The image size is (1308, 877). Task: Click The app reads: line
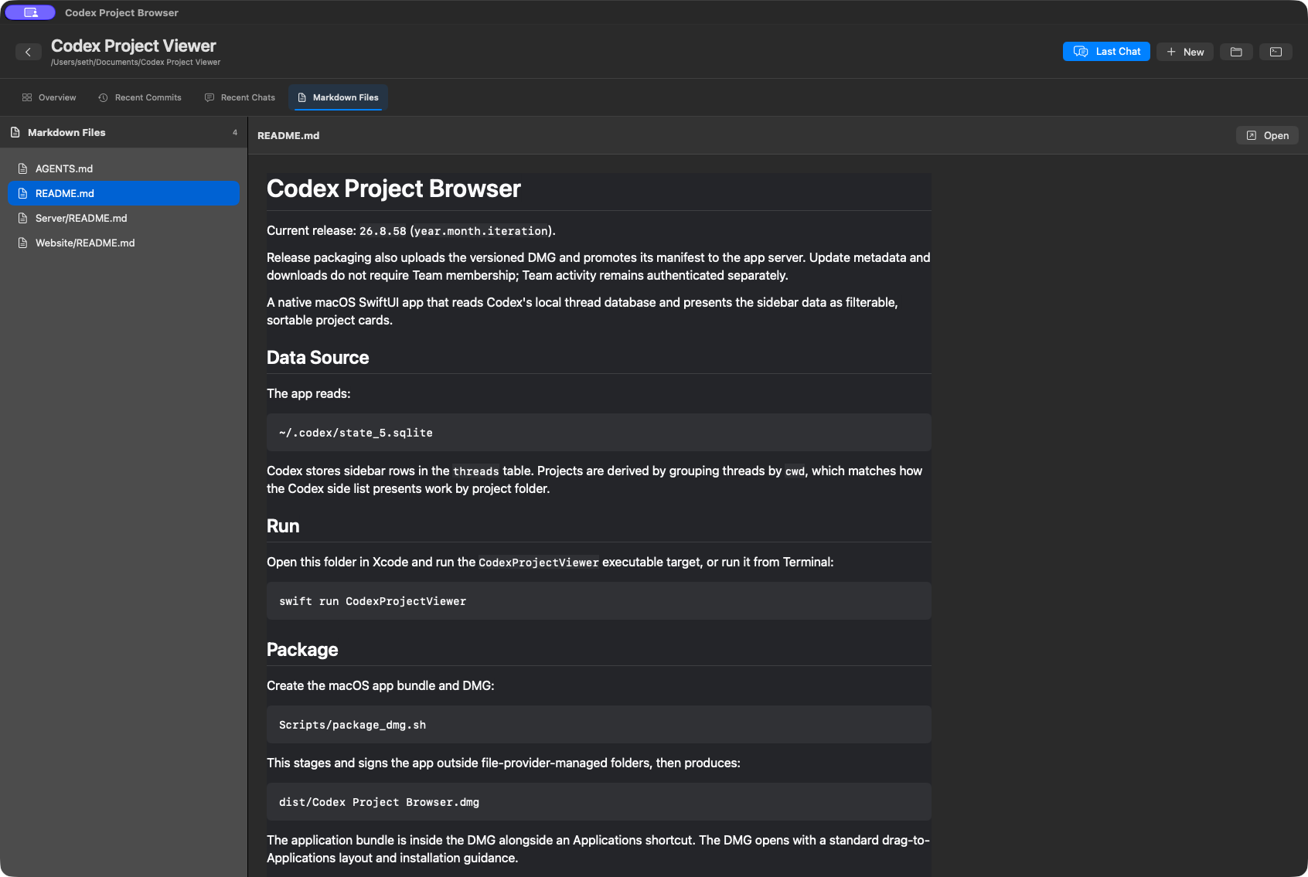pyautogui.click(x=308, y=393)
